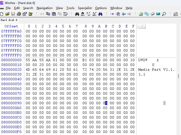Select byte 03 in row 080000000
Image resolution: width=181 pixels, height=135 pixels.
[x=91, y=60]
